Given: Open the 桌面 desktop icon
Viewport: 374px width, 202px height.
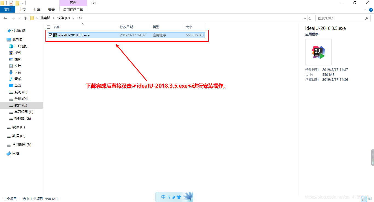Looking at the screenshot, I should (11, 86).
